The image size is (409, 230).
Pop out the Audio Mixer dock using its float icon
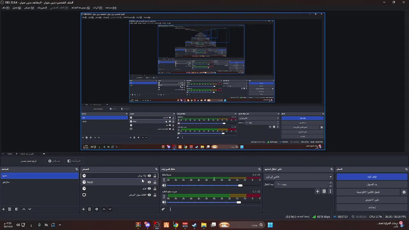(259, 169)
